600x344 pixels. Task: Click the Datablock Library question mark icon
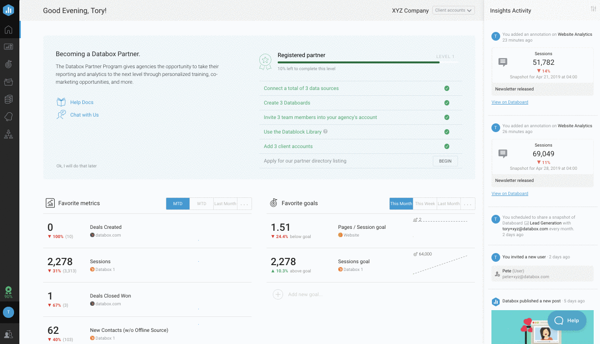(x=326, y=132)
